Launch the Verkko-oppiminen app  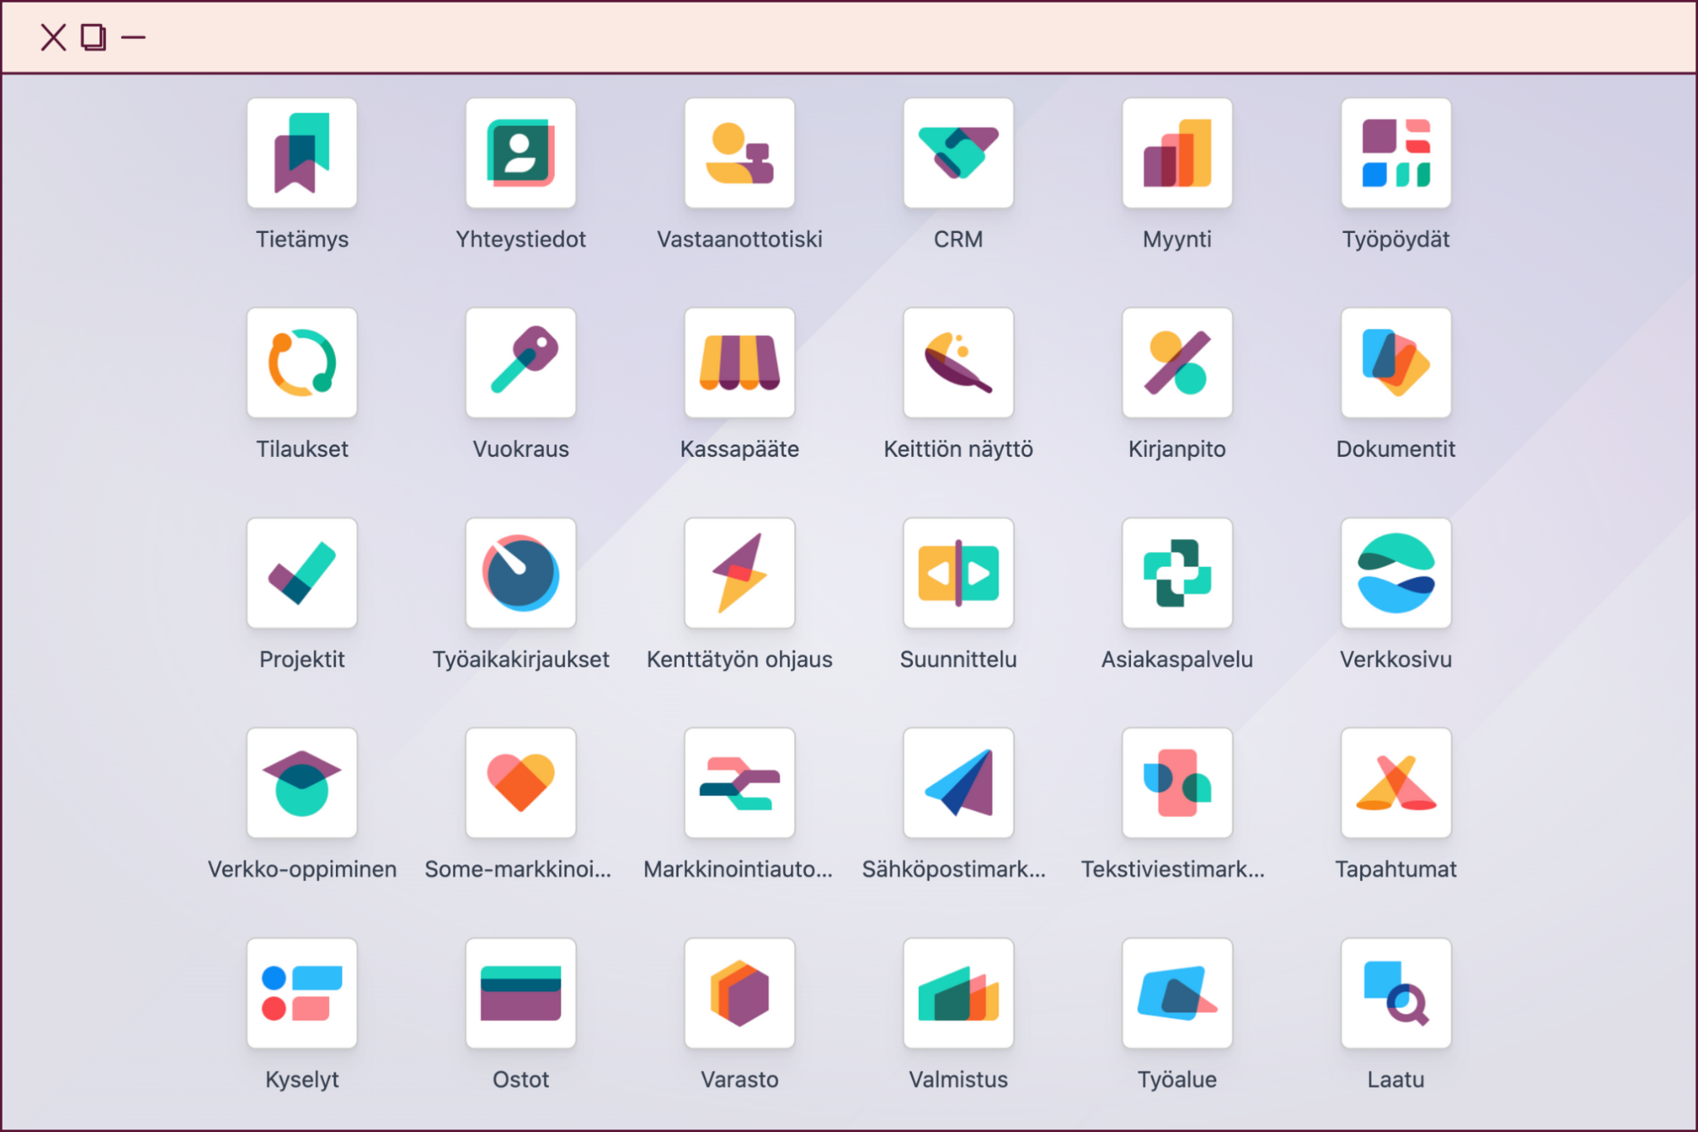tap(302, 783)
